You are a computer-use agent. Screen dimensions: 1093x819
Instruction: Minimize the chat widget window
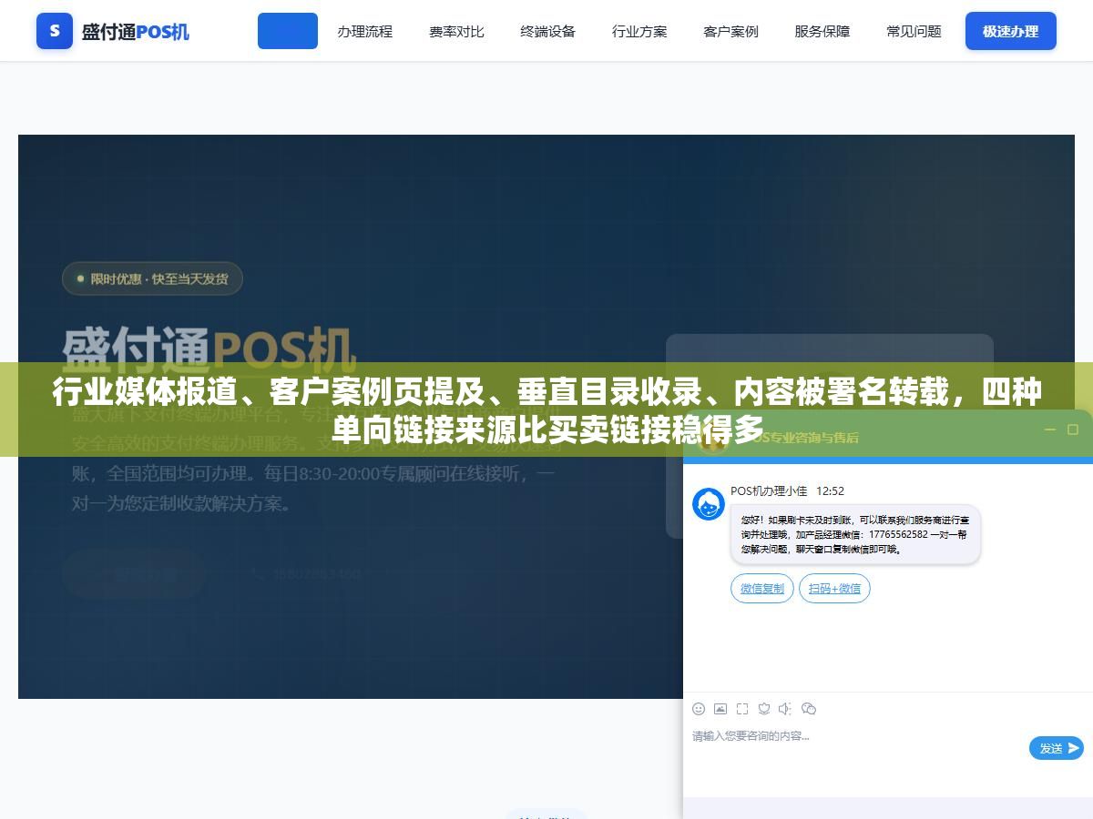point(1050,430)
